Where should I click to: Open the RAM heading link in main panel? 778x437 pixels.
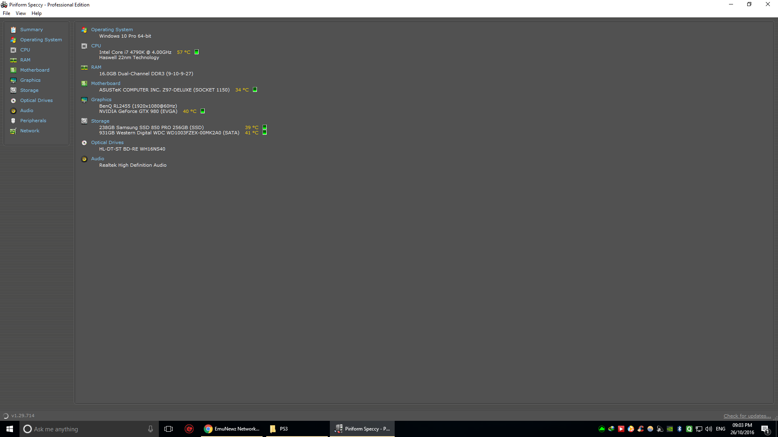point(96,68)
